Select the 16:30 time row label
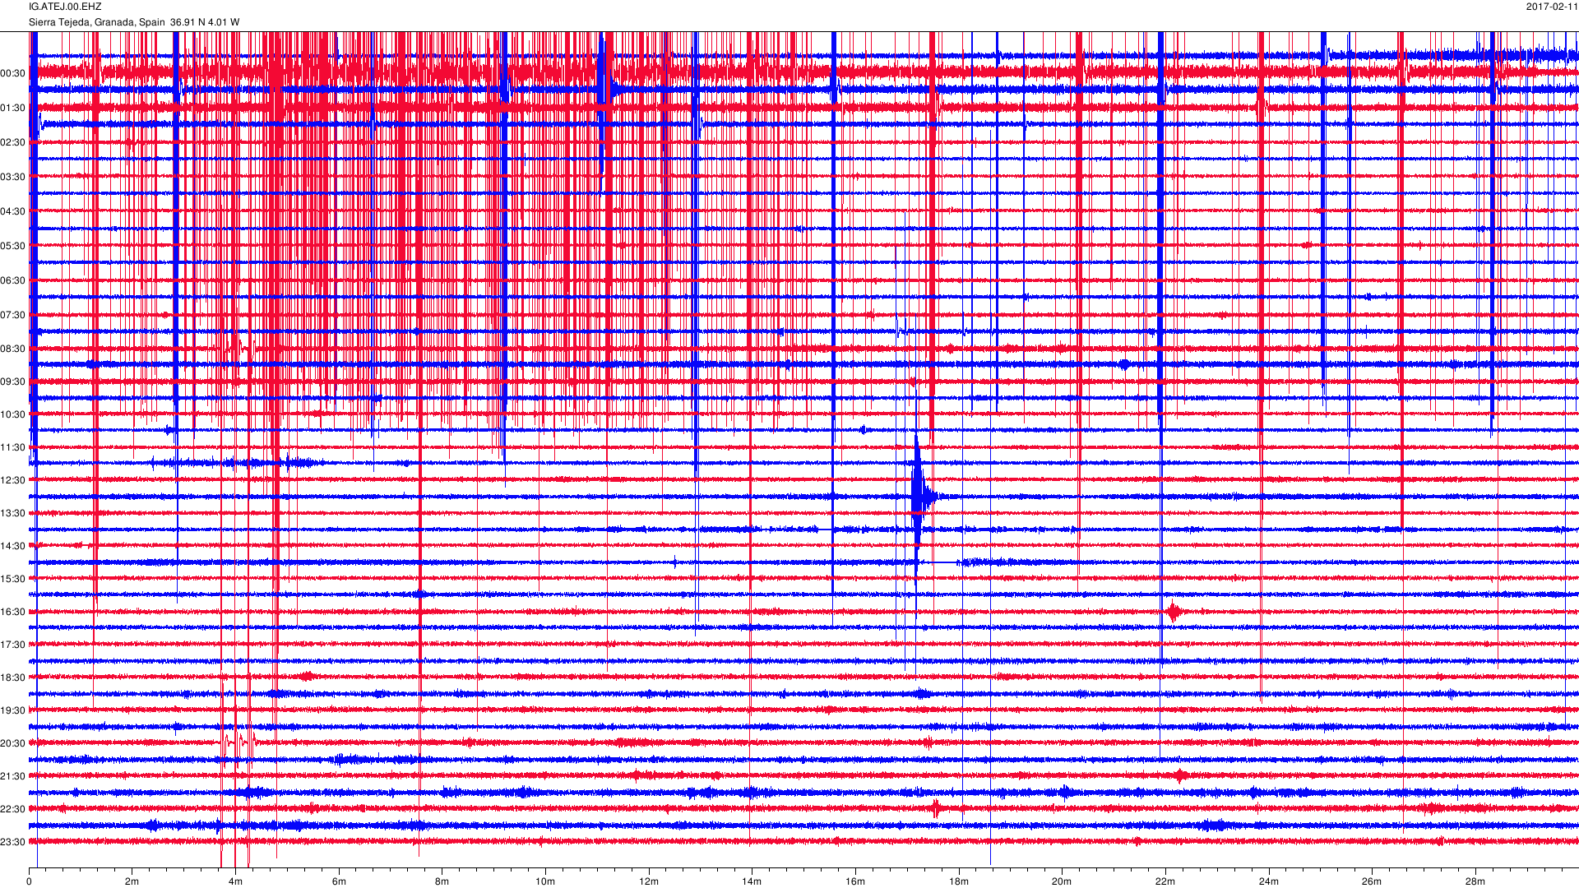This screenshot has width=1579, height=888. (13, 612)
